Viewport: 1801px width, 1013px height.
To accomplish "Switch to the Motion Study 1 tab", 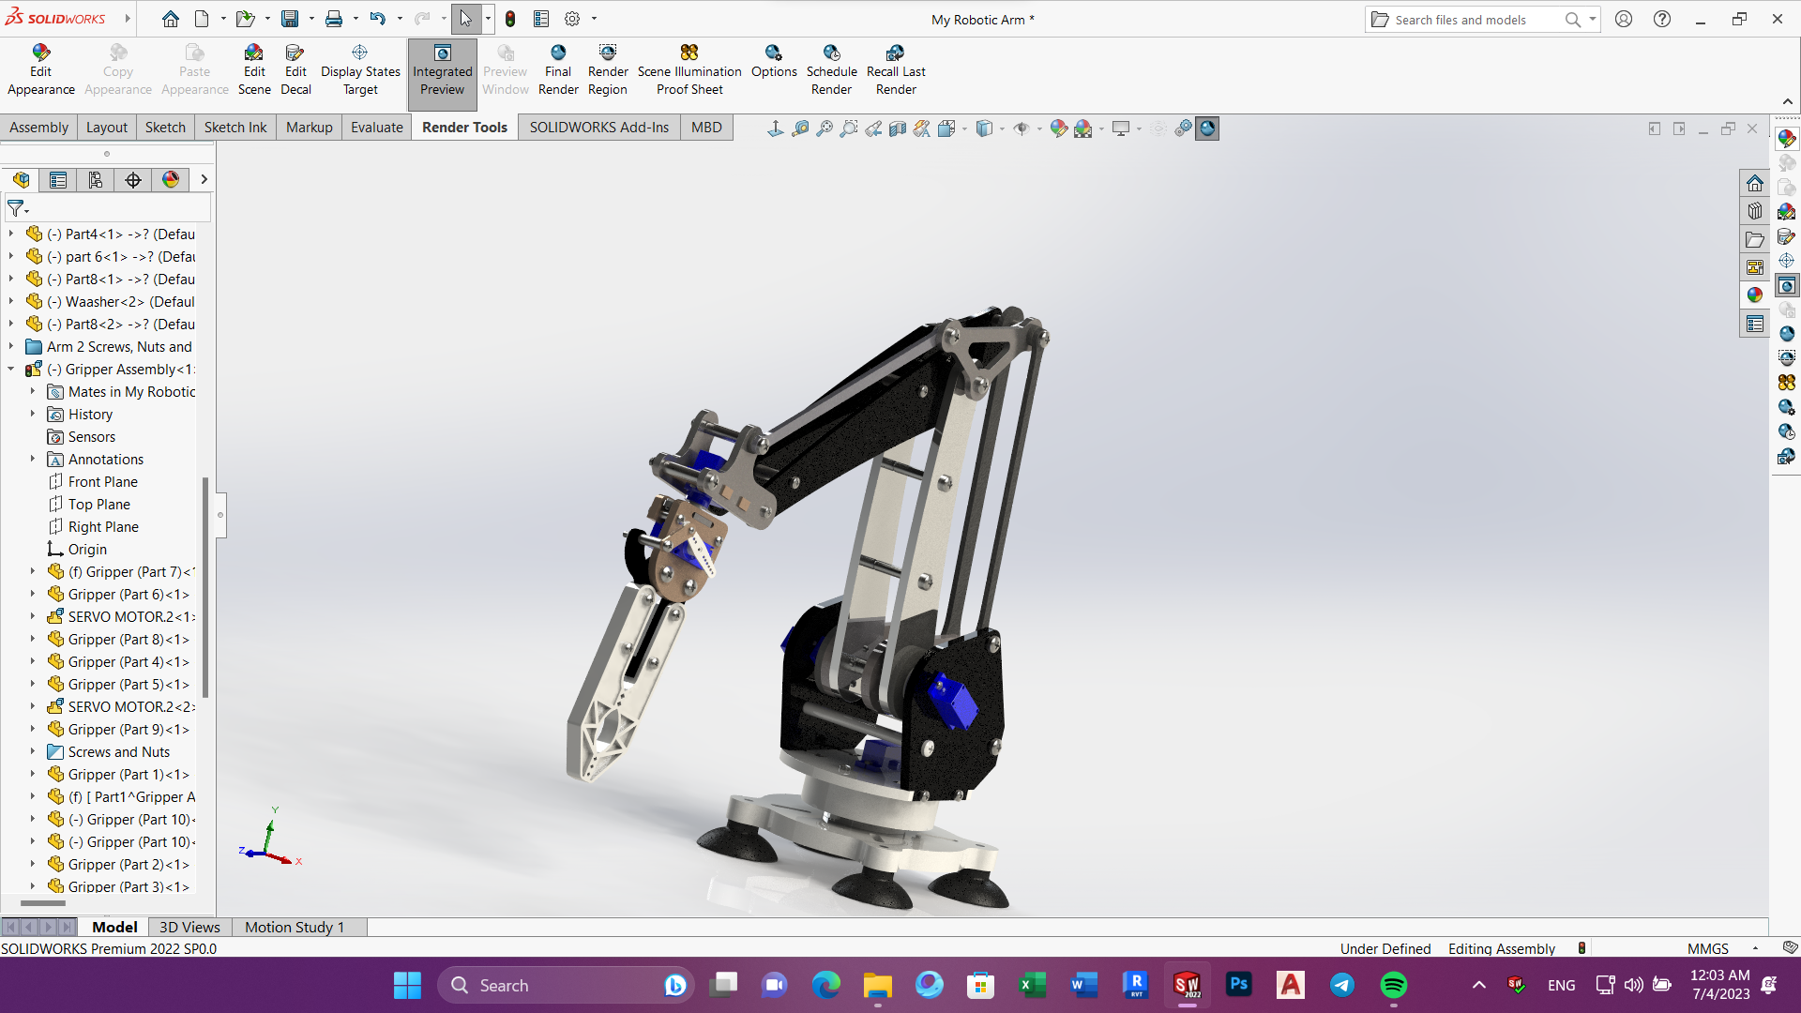I will tap(294, 927).
